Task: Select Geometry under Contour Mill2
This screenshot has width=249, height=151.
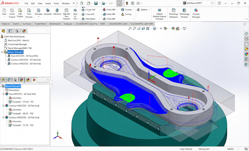Action: (x=15, y=121)
